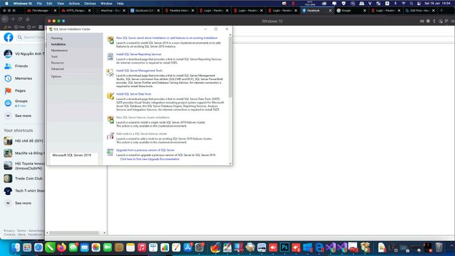Launch Photoshop from the Dock
The image size is (455, 256).
[285, 248]
